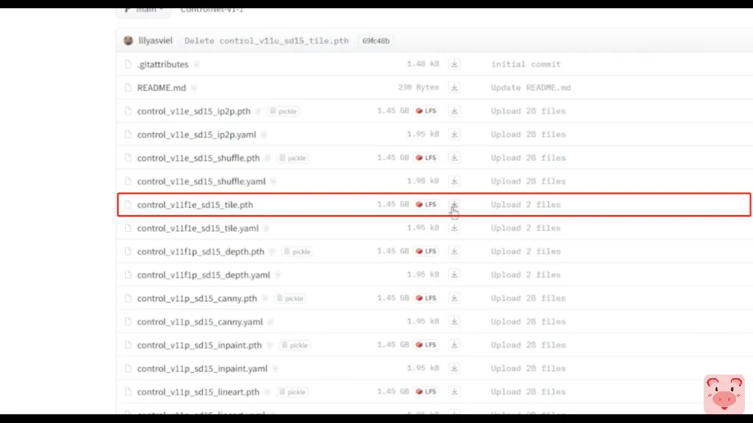The image size is (753, 423).
Task: Open control_v11e_sd15_shuffle.pth file page
Action: click(199, 158)
